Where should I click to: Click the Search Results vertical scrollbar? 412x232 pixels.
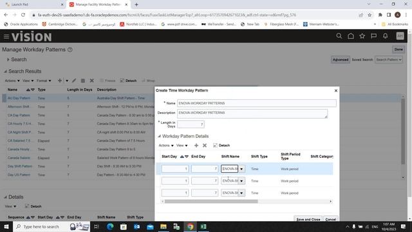click(403, 131)
